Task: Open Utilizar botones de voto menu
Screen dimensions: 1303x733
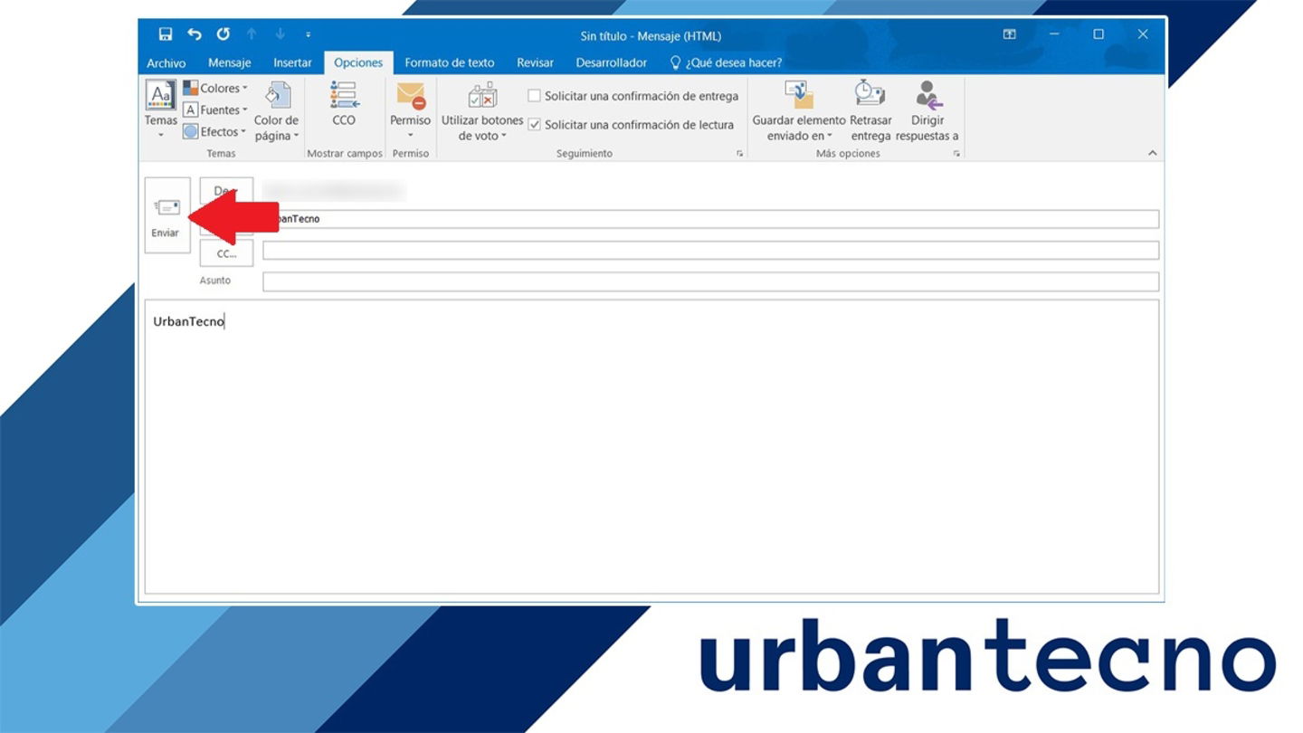Action: coord(482,111)
